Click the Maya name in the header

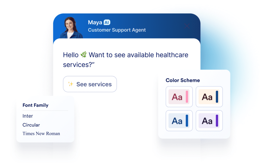point(93,22)
